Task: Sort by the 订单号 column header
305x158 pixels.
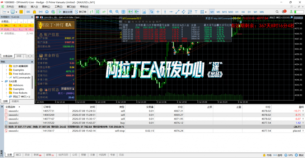Action: click(x=47, y=107)
